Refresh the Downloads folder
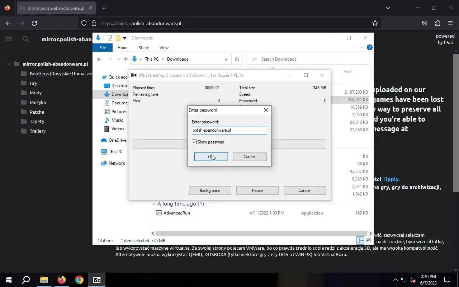Viewport: 459px width, 287px height. [237, 59]
